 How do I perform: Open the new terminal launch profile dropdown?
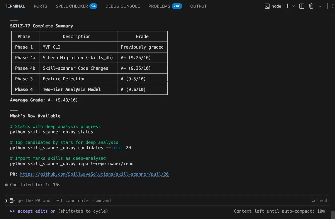click(293, 6)
